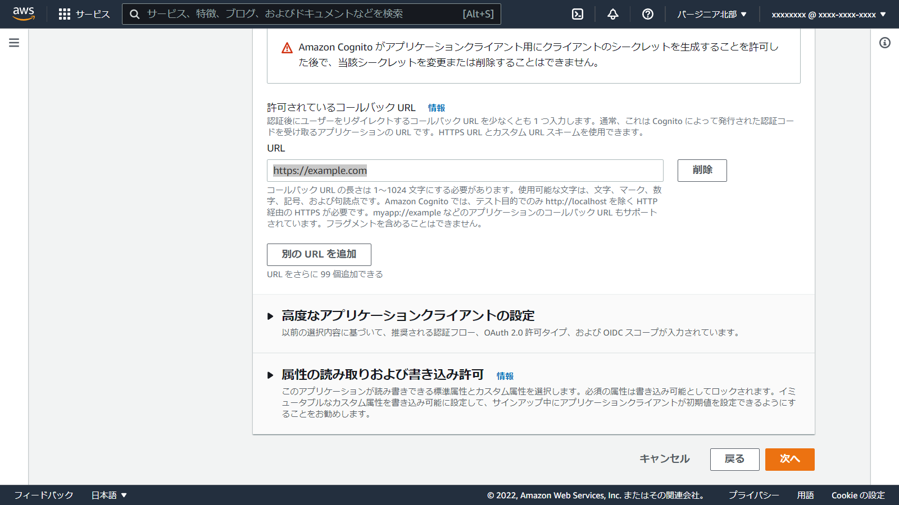Launch CloudShell from the top bar
The width and height of the screenshot is (899, 505).
(577, 14)
